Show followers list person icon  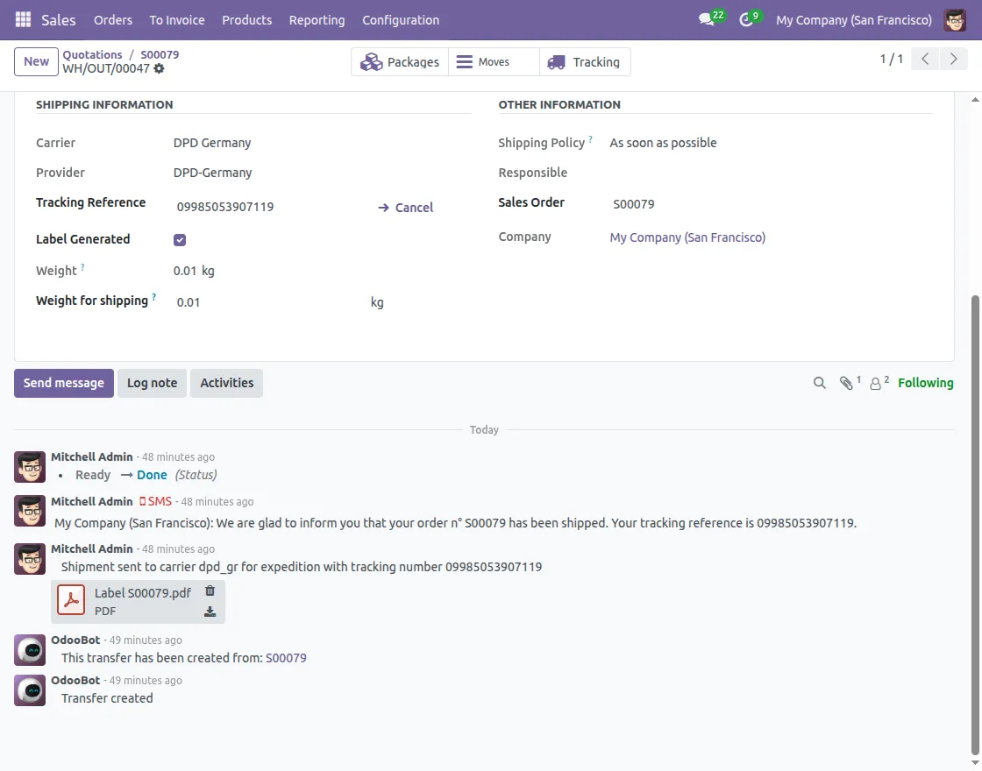point(879,382)
